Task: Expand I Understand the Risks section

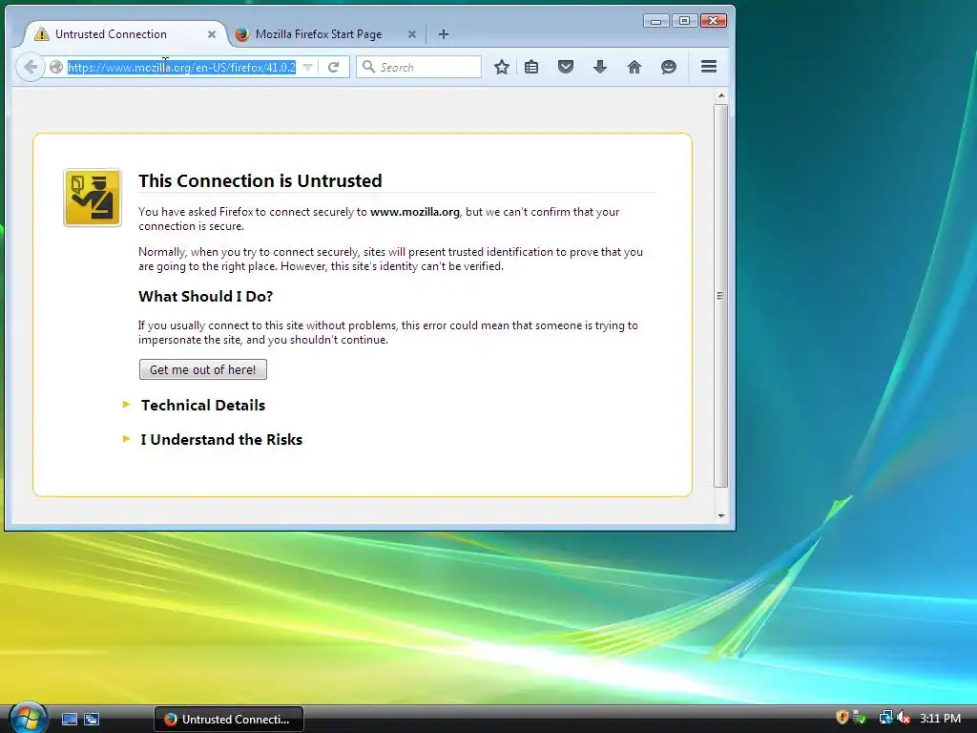Action: click(221, 439)
